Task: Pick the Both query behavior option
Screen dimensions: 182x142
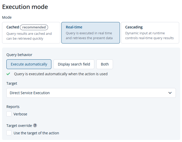Action: [105, 64]
